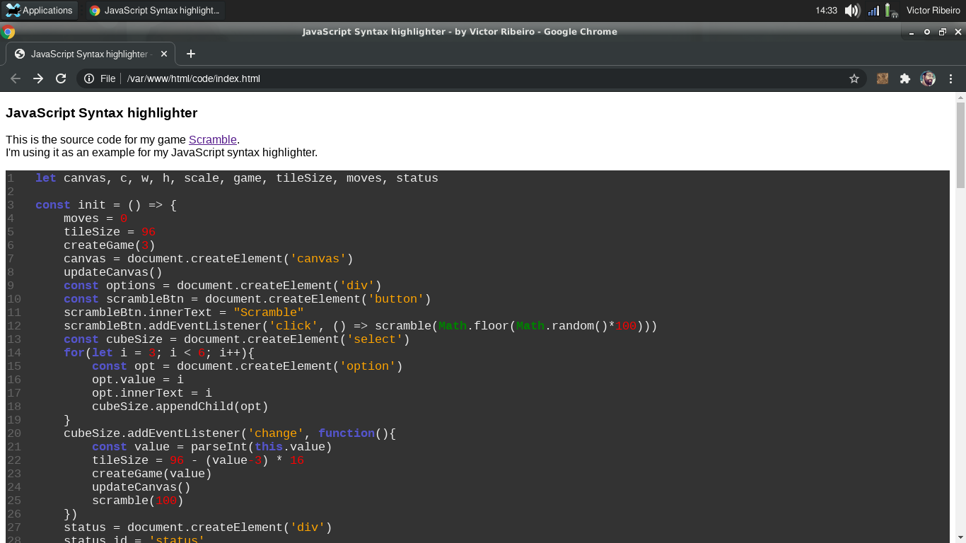Screen dimensions: 966x543
Task: Click the page's vertical scrollbar thumb
Action: (960, 145)
